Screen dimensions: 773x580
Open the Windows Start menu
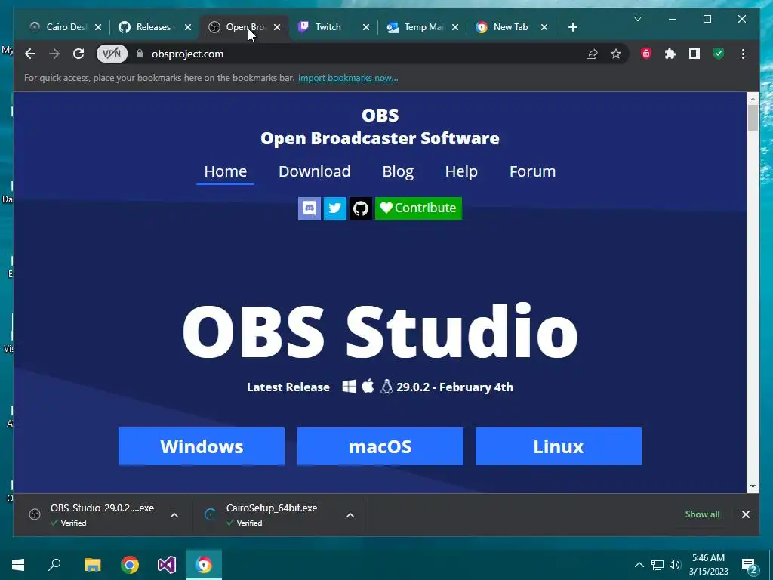click(18, 565)
